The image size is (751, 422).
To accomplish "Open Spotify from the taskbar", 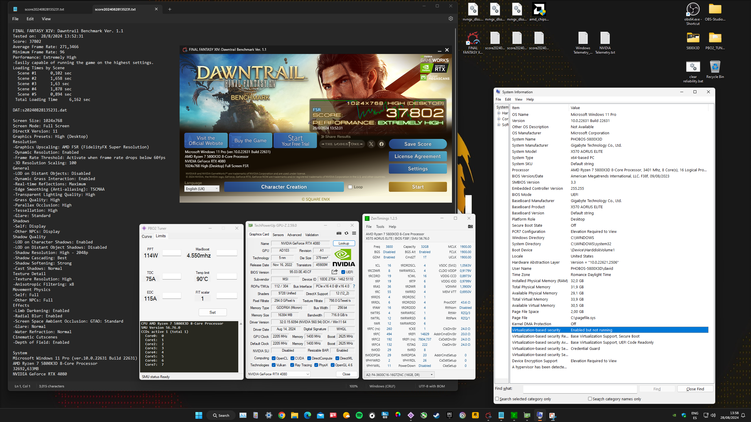I will click(359, 415).
